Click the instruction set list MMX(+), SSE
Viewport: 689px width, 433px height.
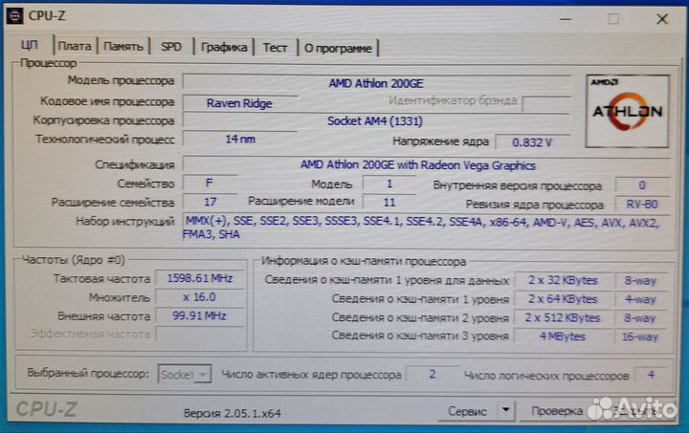(425, 227)
